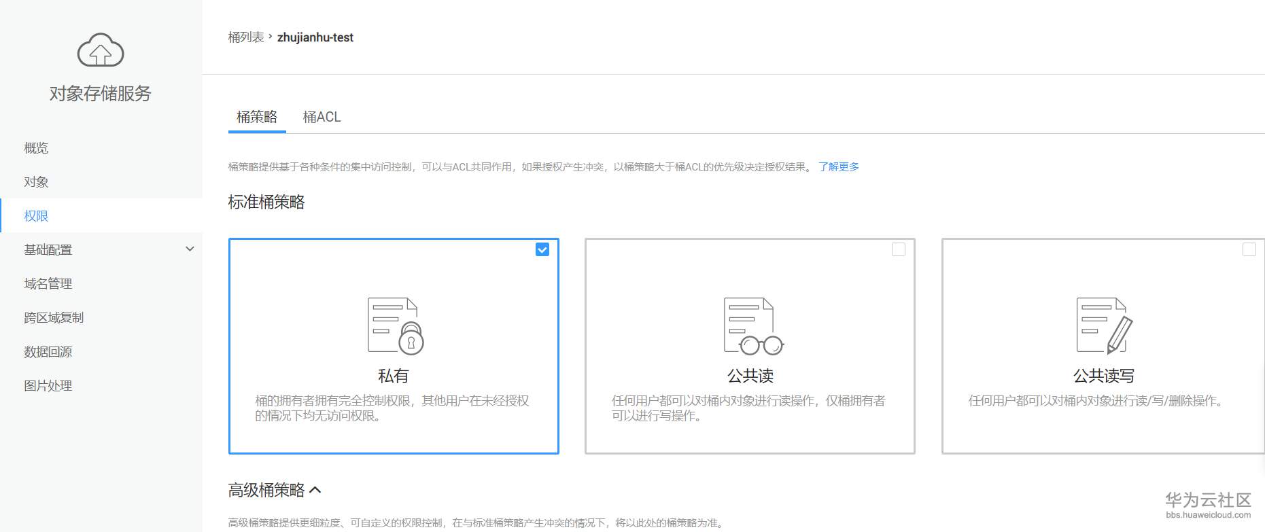The width and height of the screenshot is (1265, 532).
Task: Click the 桶策略 intro description text
Action: (x=521, y=166)
